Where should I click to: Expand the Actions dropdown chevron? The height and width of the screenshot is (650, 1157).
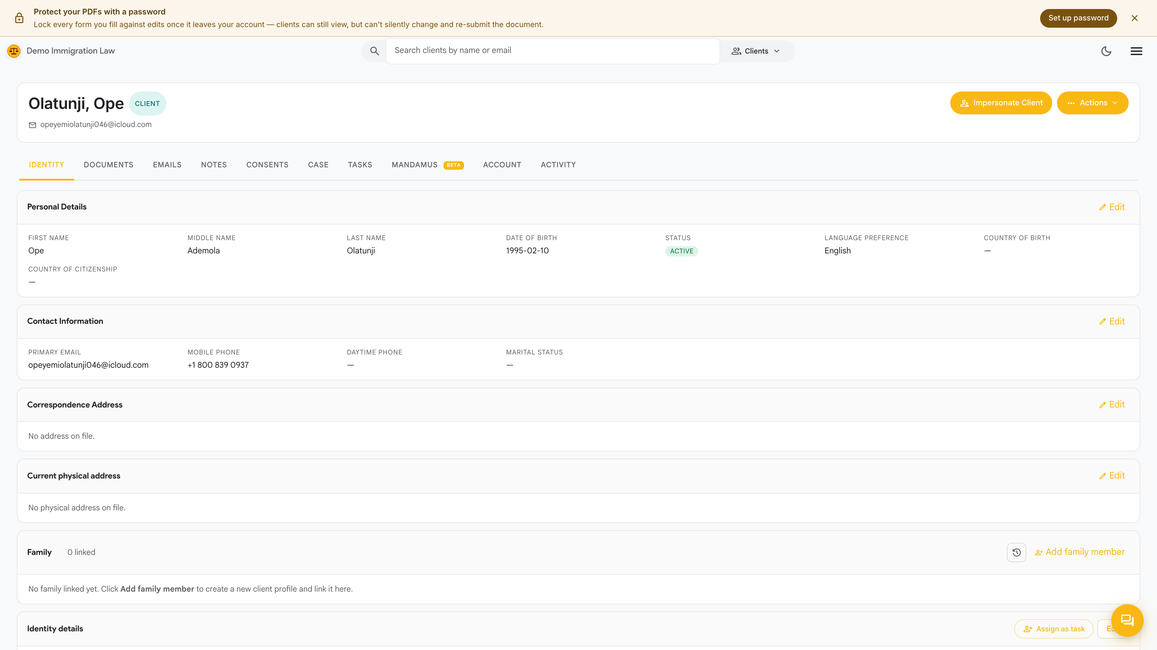(x=1115, y=103)
